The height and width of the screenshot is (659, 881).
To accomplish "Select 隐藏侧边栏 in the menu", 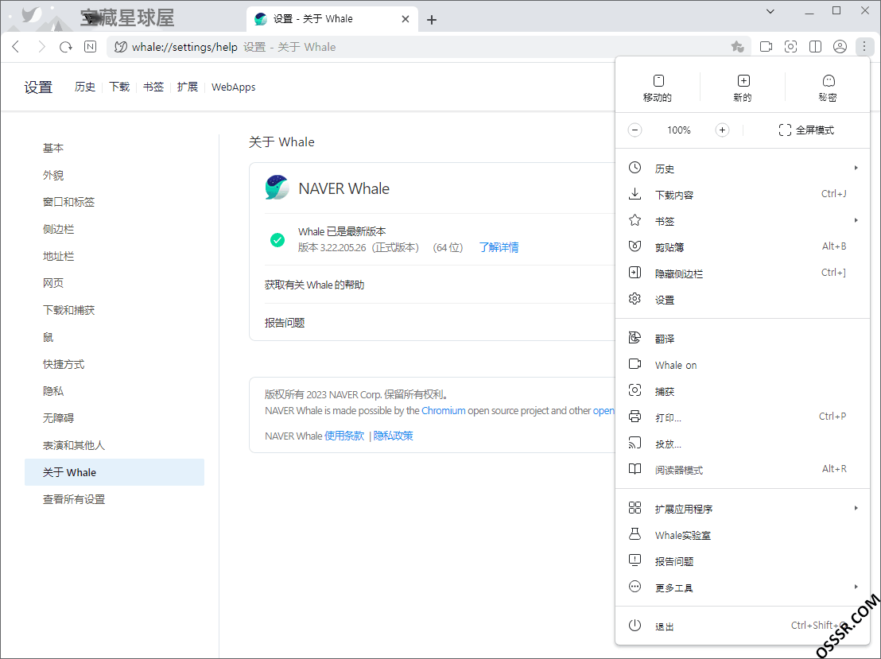I will point(743,273).
